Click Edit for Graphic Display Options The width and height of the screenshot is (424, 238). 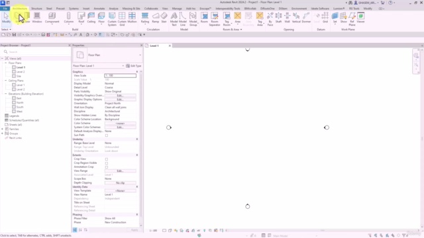point(121,100)
